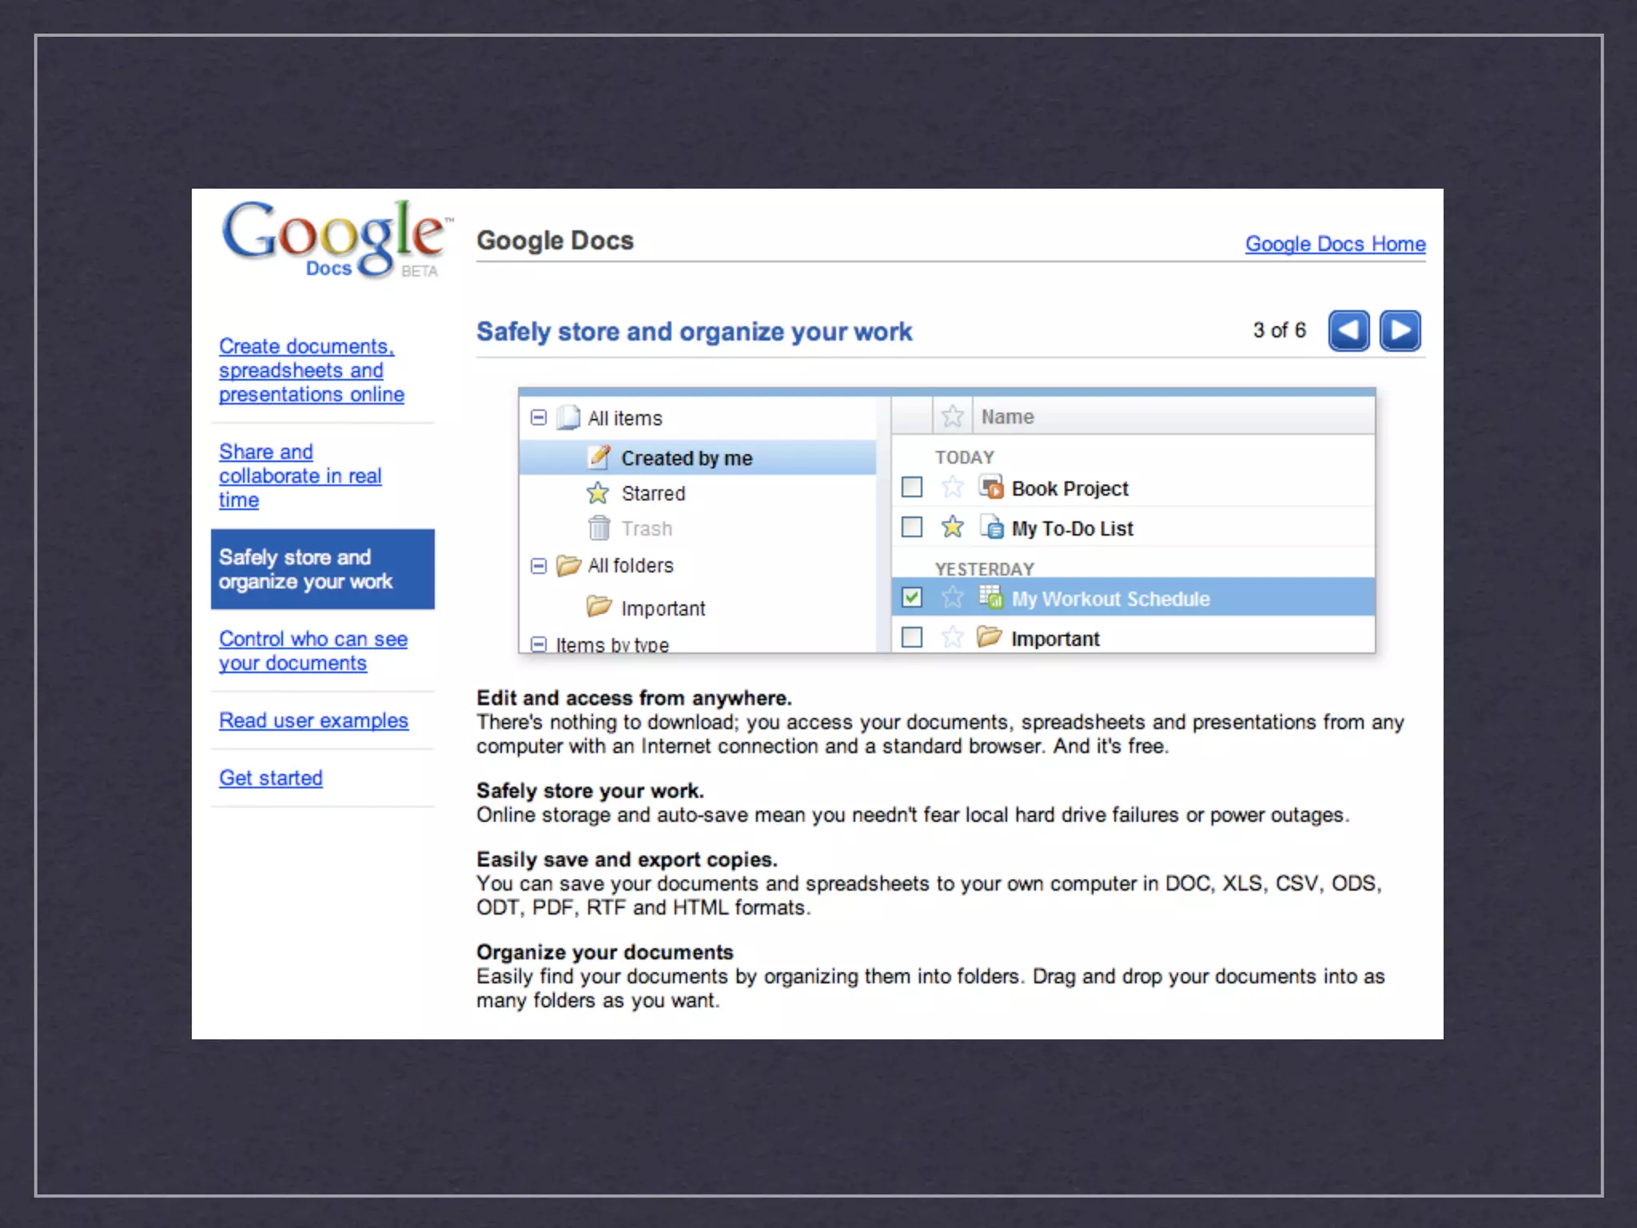Viewport: 1637px width, 1228px height.
Task: Select Created by me tree item
Action: tap(686, 458)
